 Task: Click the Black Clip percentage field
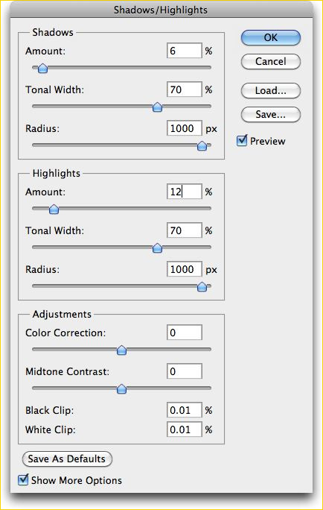(185, 410)
